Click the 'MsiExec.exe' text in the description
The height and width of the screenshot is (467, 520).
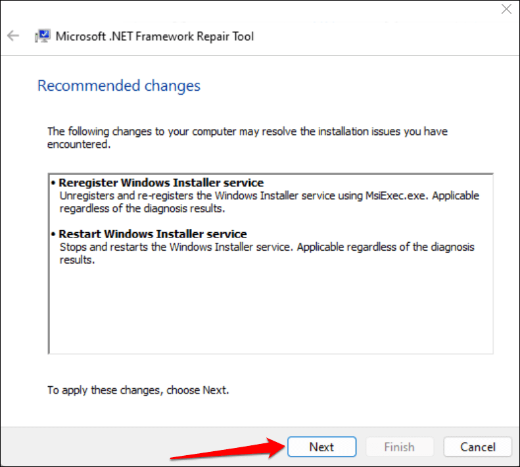coord(392,196)
